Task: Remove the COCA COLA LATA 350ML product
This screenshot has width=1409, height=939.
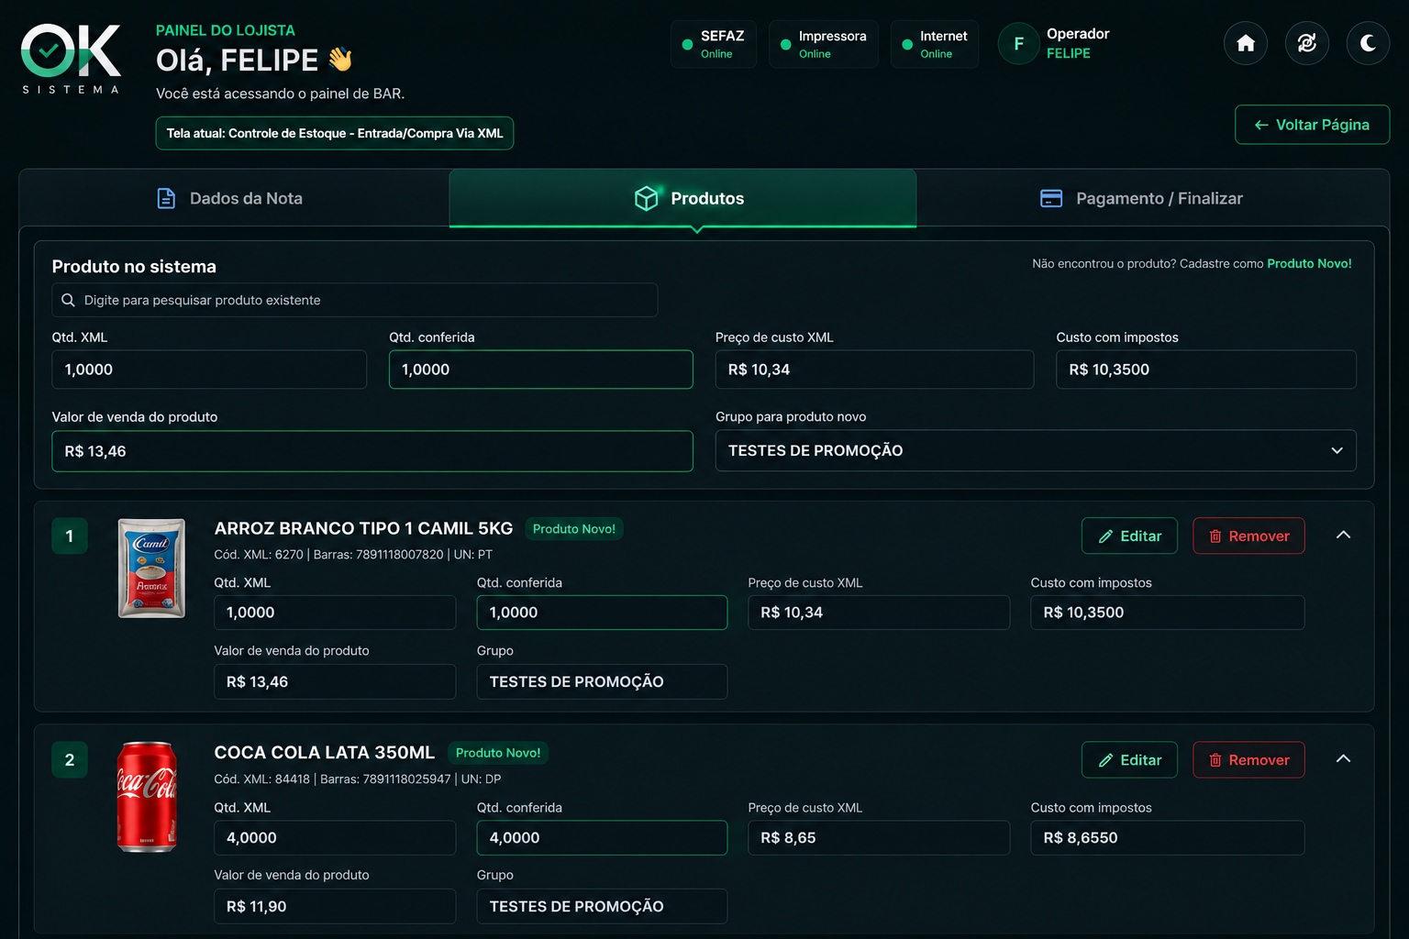Action: pyautogui.click(x=1248, y=760)
